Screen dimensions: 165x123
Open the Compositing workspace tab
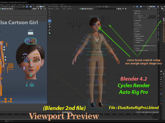tap(46, 4)
